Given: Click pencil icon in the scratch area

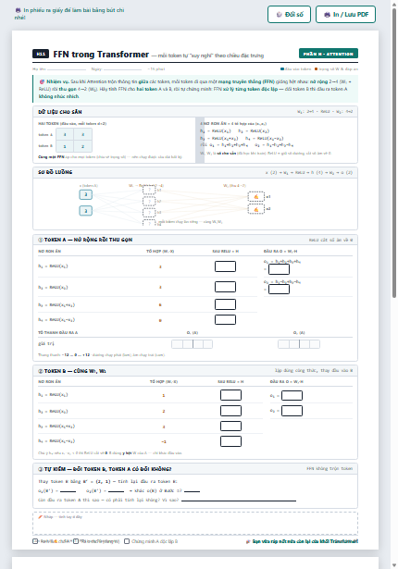Looking at the screenshot, I should click(x=41, y=517).
